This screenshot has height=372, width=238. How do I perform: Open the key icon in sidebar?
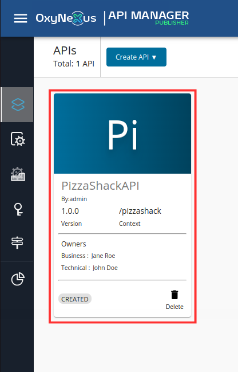pos(18,209)
